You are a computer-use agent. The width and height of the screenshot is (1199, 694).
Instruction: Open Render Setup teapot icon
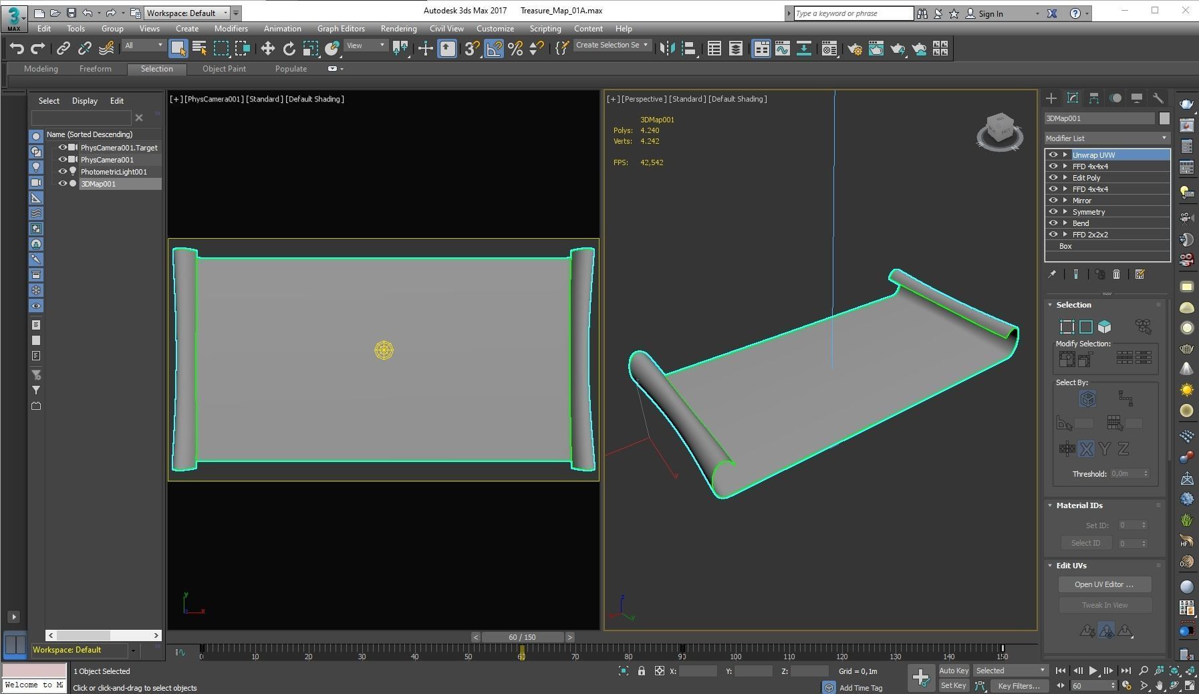point(855,48)
